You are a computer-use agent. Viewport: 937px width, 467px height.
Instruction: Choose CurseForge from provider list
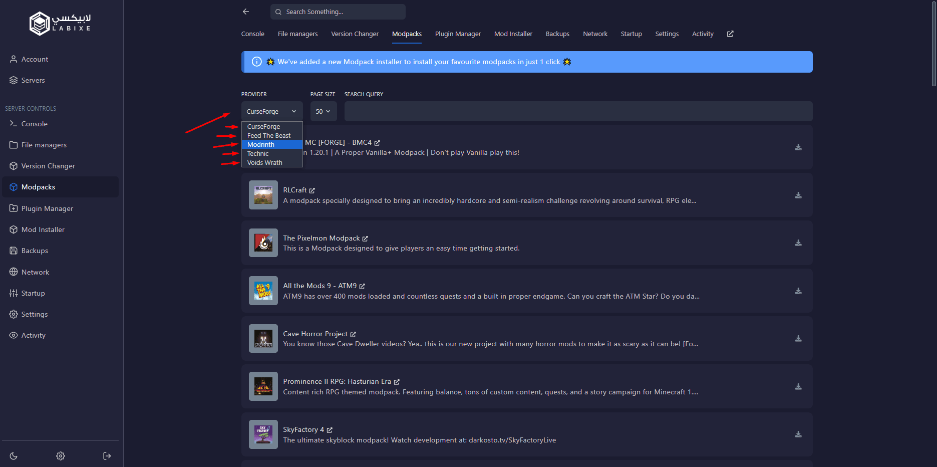[272, 127]
